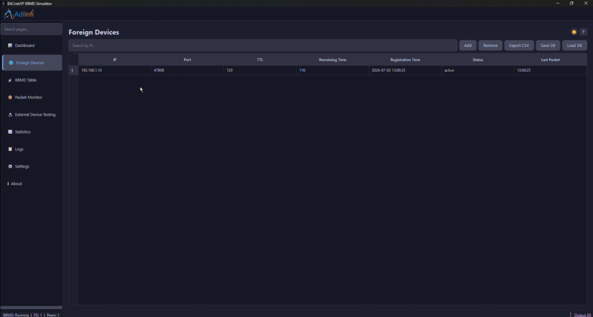Open the Packet Monitor icon
Image resolution: width=593 pixels, height=317 pixels.
pos(10,98)
